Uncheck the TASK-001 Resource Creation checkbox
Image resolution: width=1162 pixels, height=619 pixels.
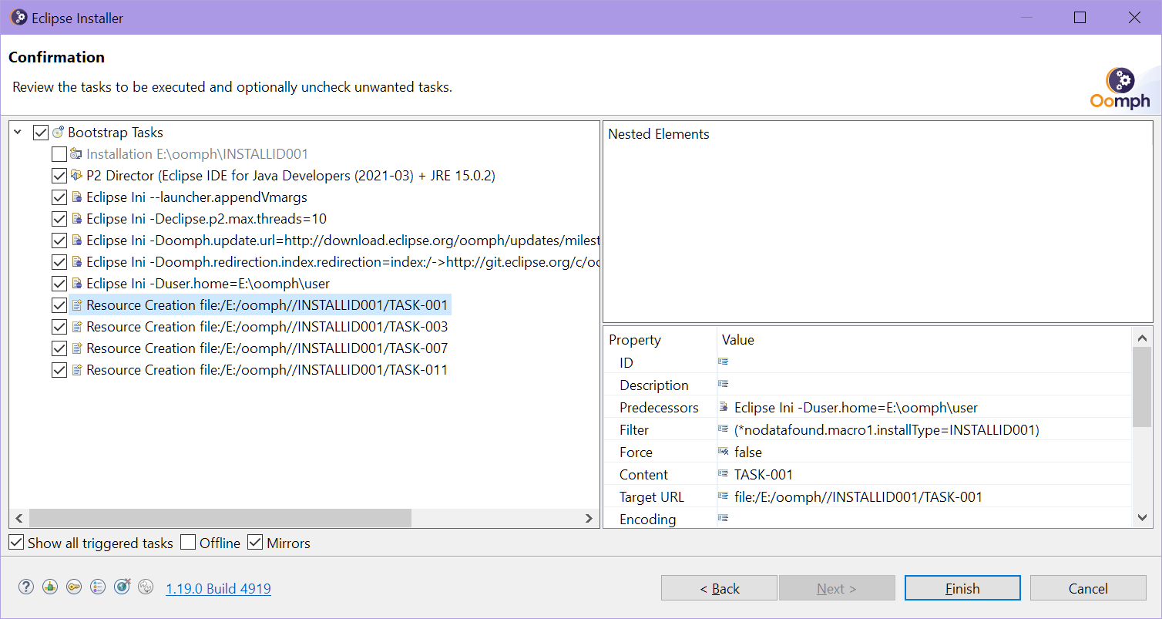(59, 305)
